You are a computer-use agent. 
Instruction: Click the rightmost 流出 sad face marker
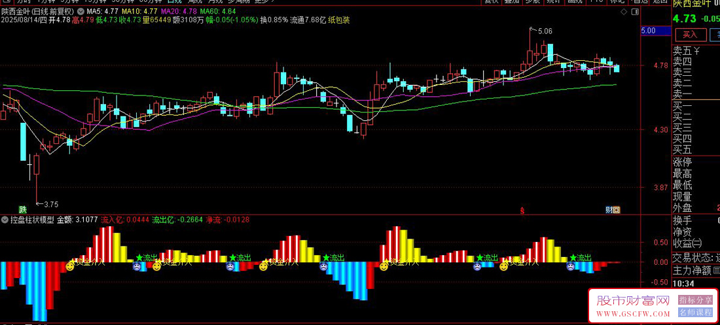(570, 266)
